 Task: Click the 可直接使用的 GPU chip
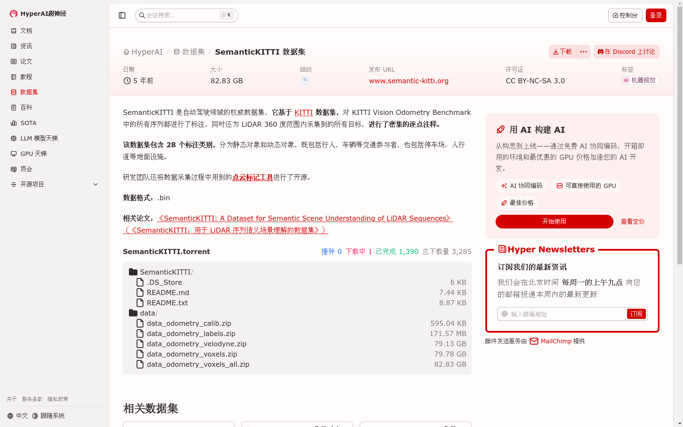(x=587, y=186)
